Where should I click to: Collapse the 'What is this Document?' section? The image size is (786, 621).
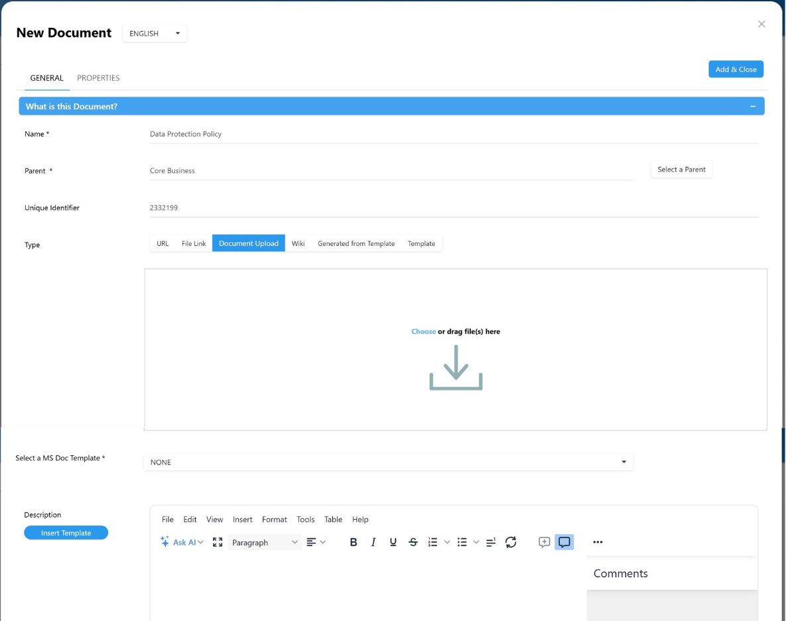[x=752, y=106]
